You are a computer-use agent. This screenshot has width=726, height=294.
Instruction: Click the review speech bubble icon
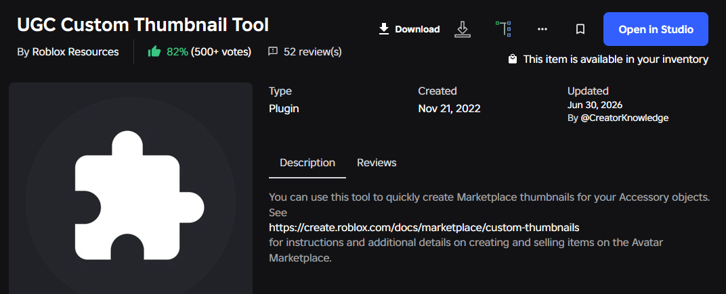point(273,52)
